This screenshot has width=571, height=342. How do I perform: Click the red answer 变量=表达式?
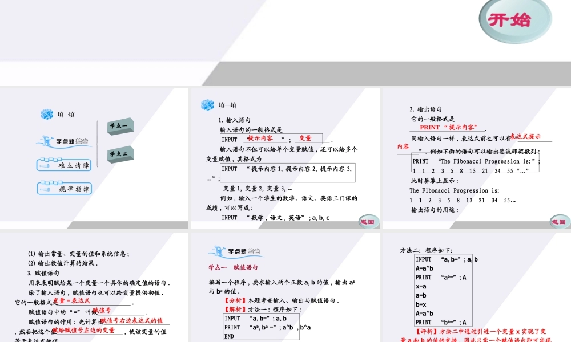pos(72,300)
